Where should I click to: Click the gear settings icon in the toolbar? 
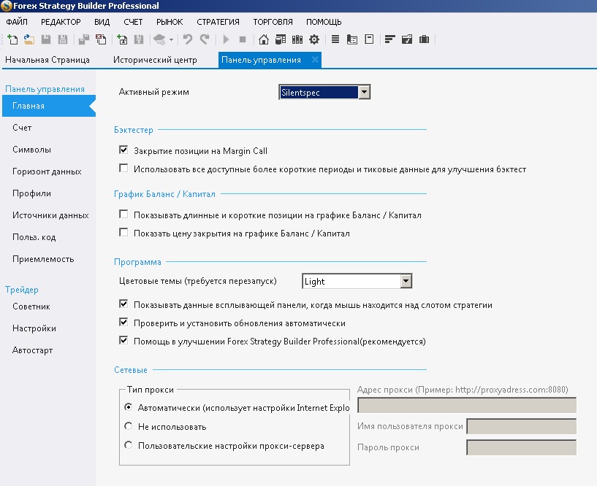(x=314, y=39)
